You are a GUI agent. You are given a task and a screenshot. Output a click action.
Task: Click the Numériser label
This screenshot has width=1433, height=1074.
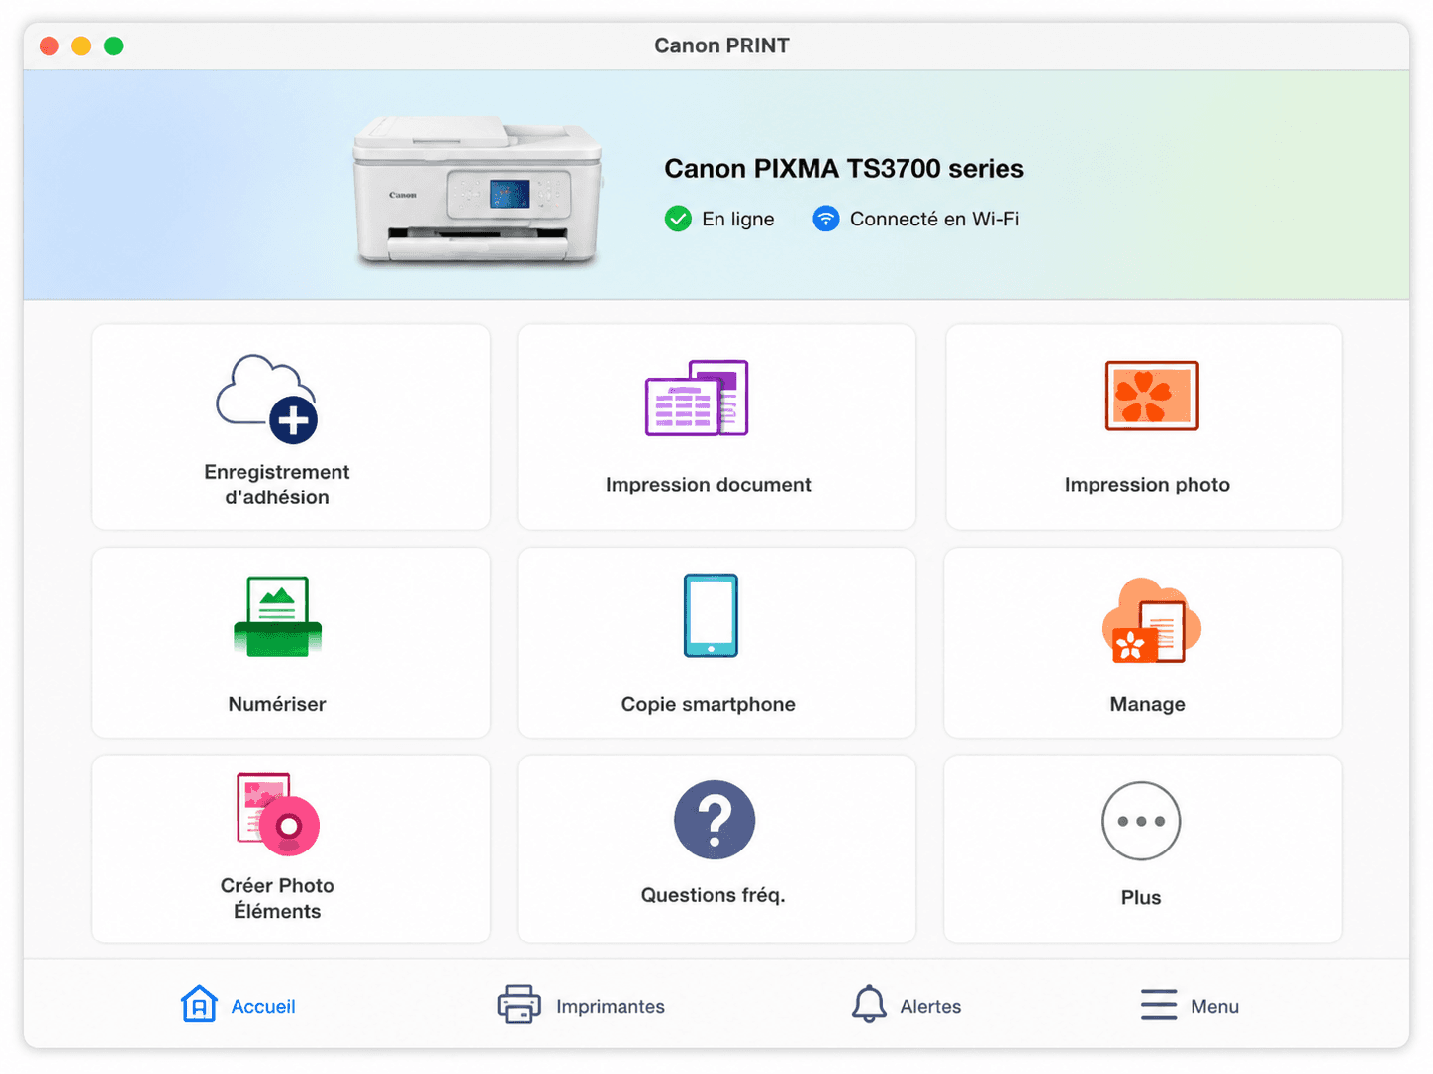tap(277, 704)
